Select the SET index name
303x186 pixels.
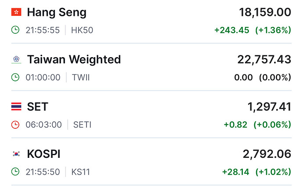38,106
